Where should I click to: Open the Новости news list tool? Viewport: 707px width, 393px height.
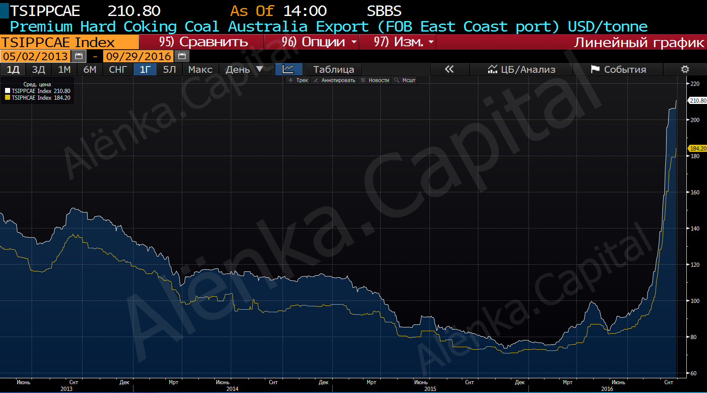pyautogui.click(x=375, y=80)
